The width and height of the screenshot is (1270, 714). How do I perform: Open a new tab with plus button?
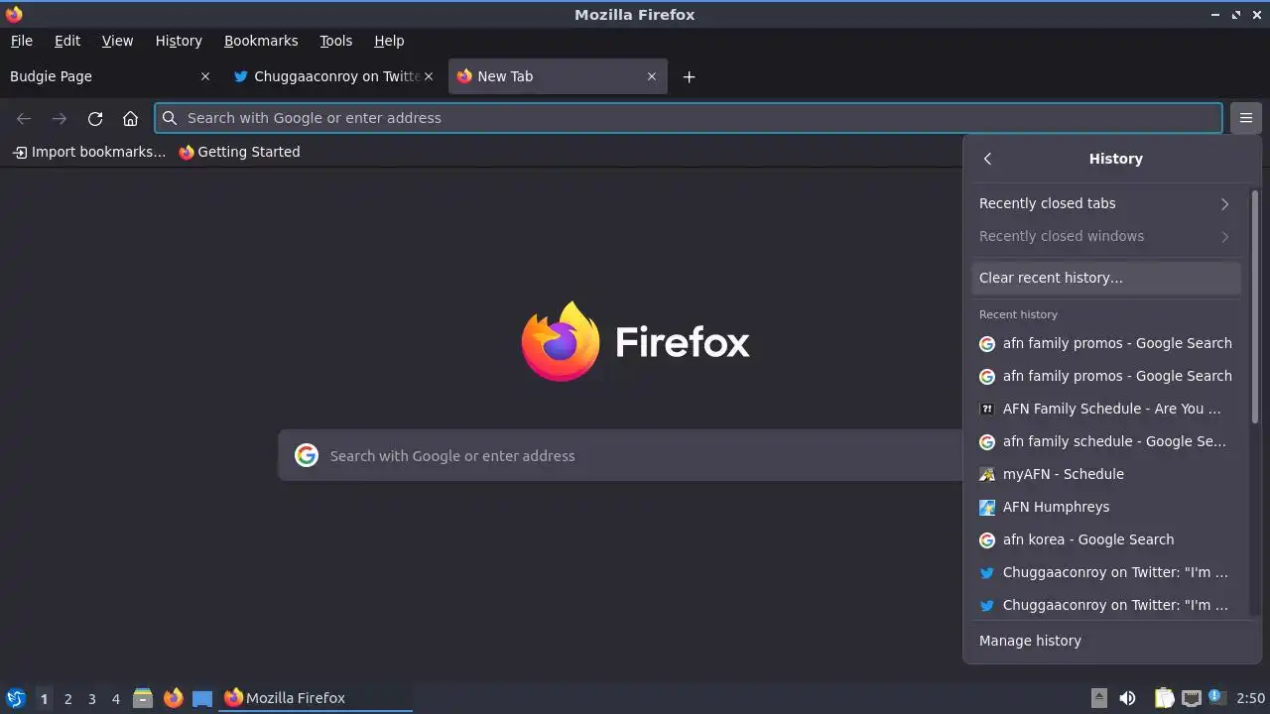[x=689, y=76]
